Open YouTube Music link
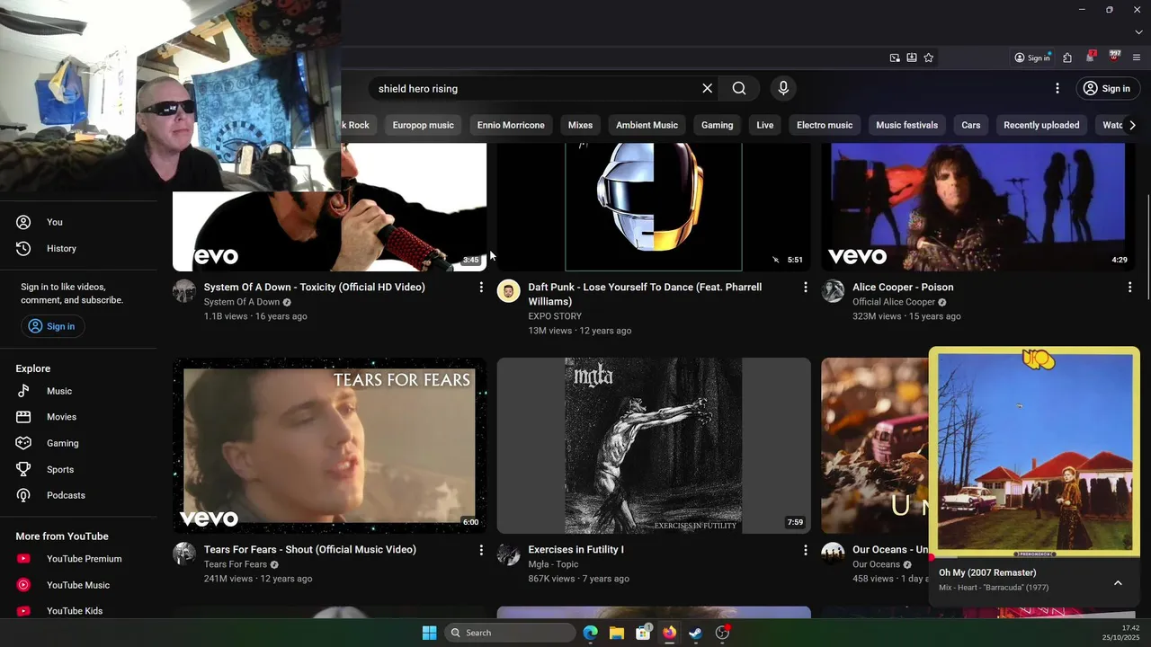Viewport: 1151px width, 647px height. click(x=78, y=585)
